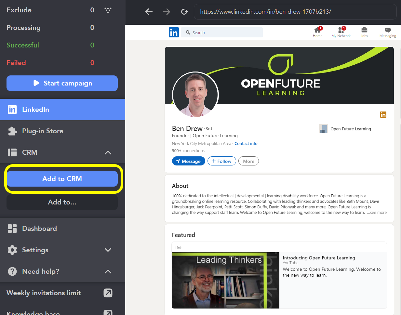
Task: Follow Ben Drew
Action: (222, 161)
